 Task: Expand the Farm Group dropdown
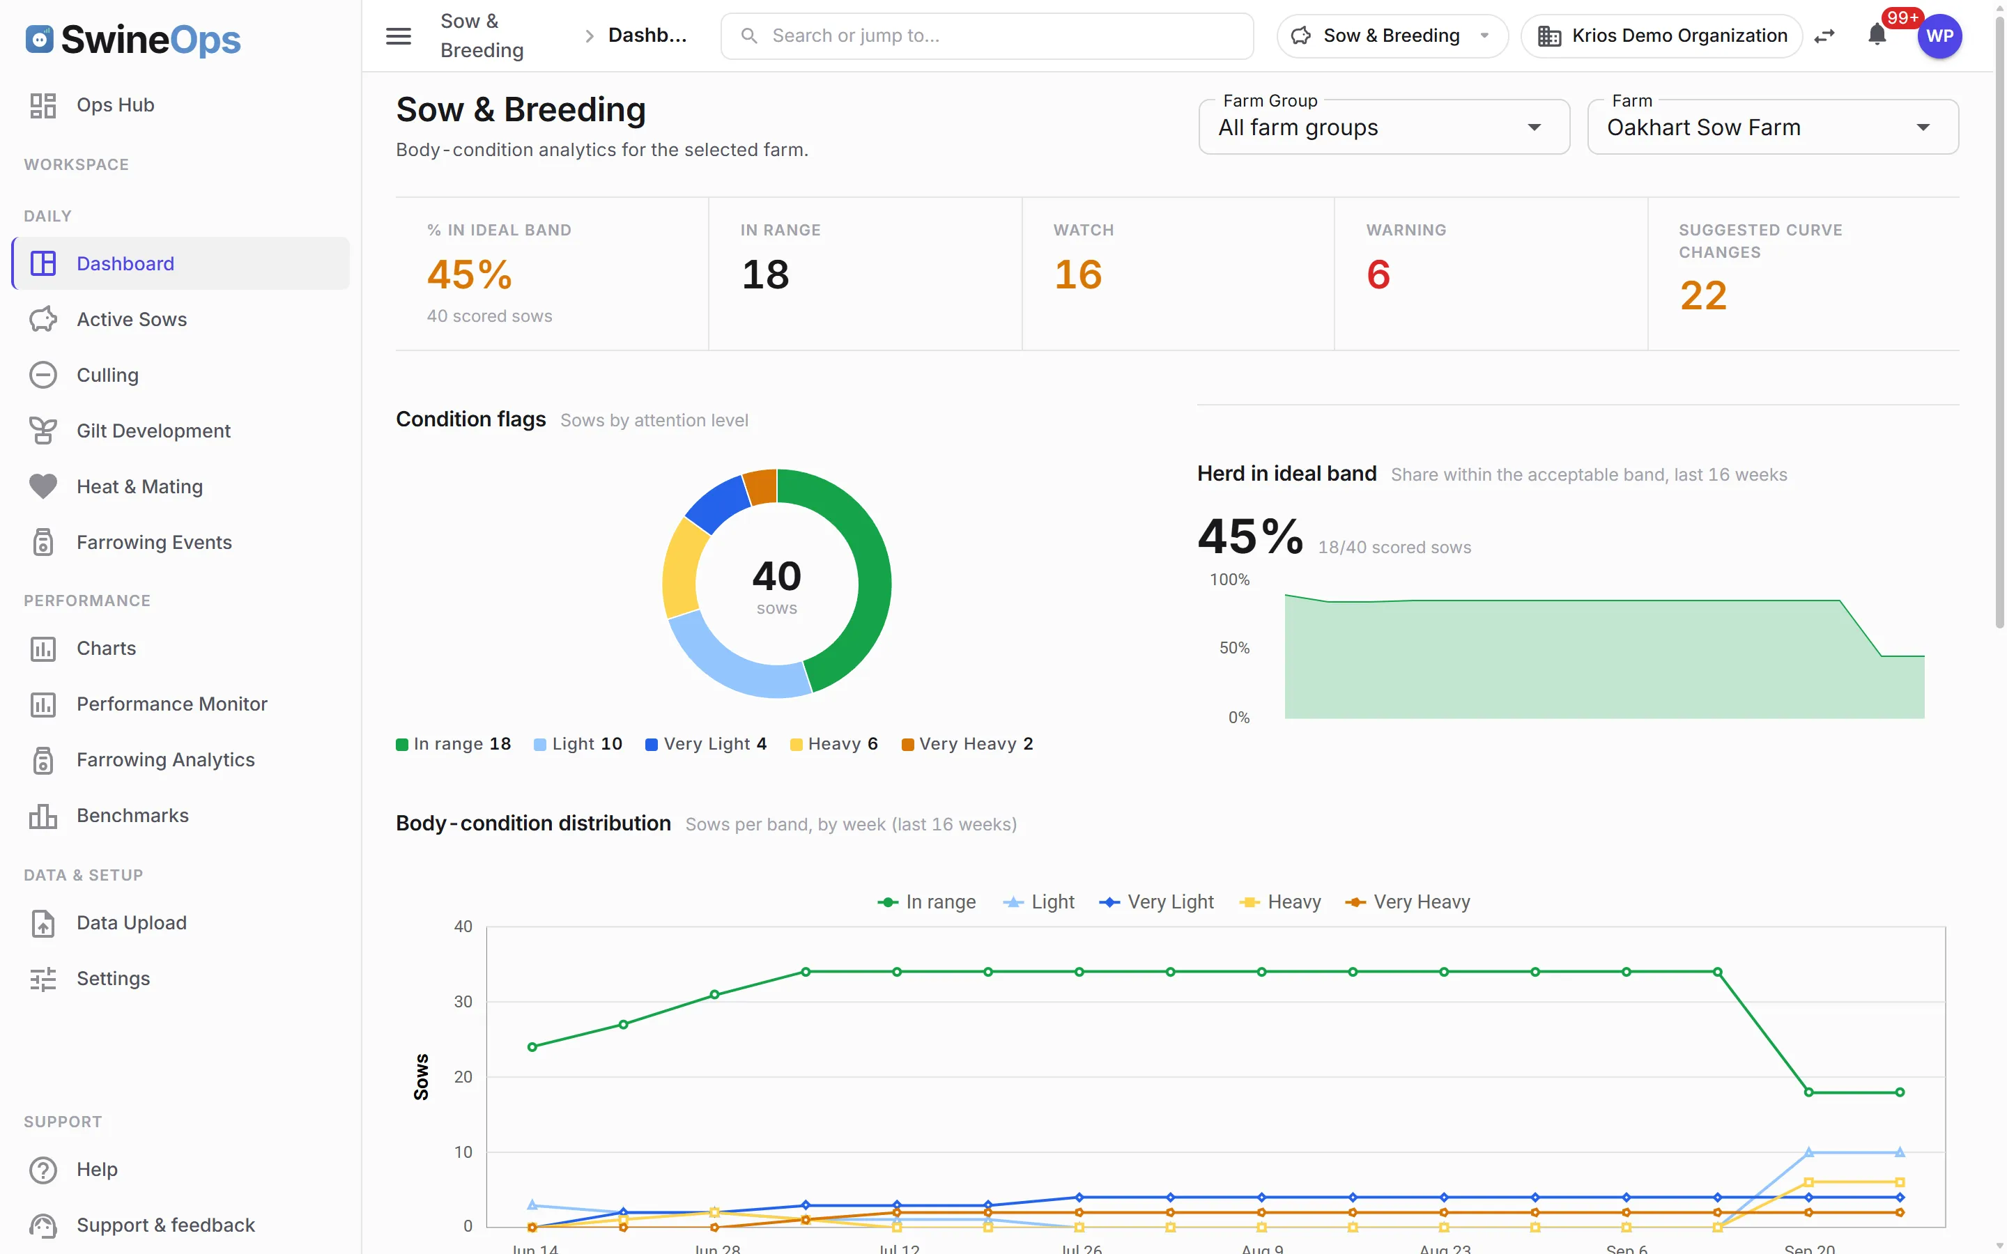(x=1384, y=127)
